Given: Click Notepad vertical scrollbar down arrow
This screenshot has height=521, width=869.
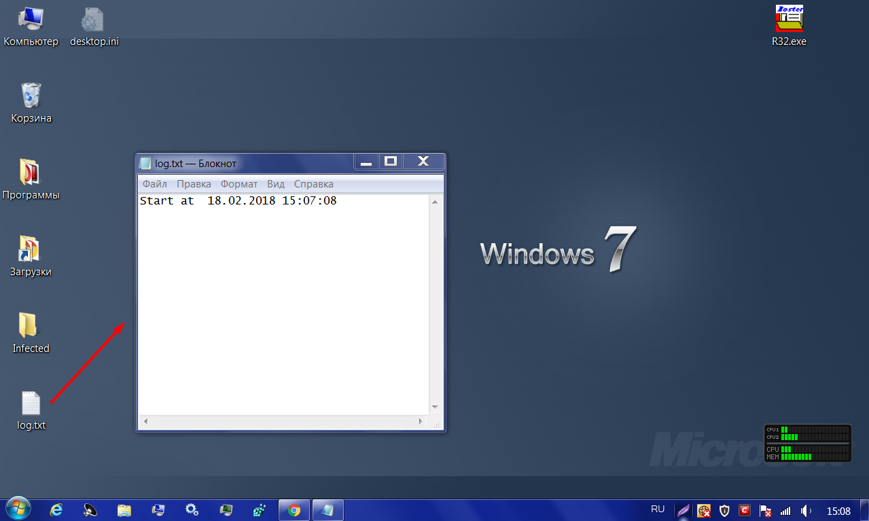Looking at the screenshot, I should coord(436,407).
